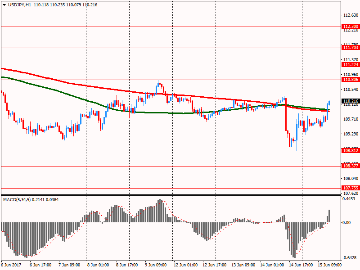This screenshot has width=360, height=270.
Task: Click the 9 Jun 09:00 time label
Action: click(x=156, y=265)
